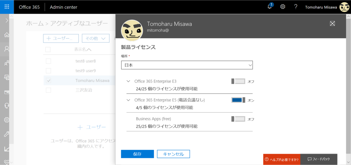This screenshot has width=351, height=165.
Task: Click the sidebar scrollbar down arrow
Action: point(12,163)
